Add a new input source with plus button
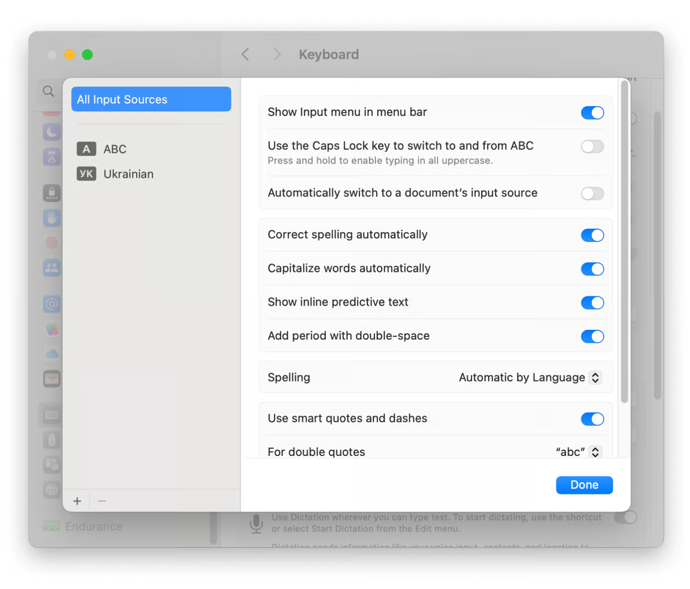 tap(77, 501)
